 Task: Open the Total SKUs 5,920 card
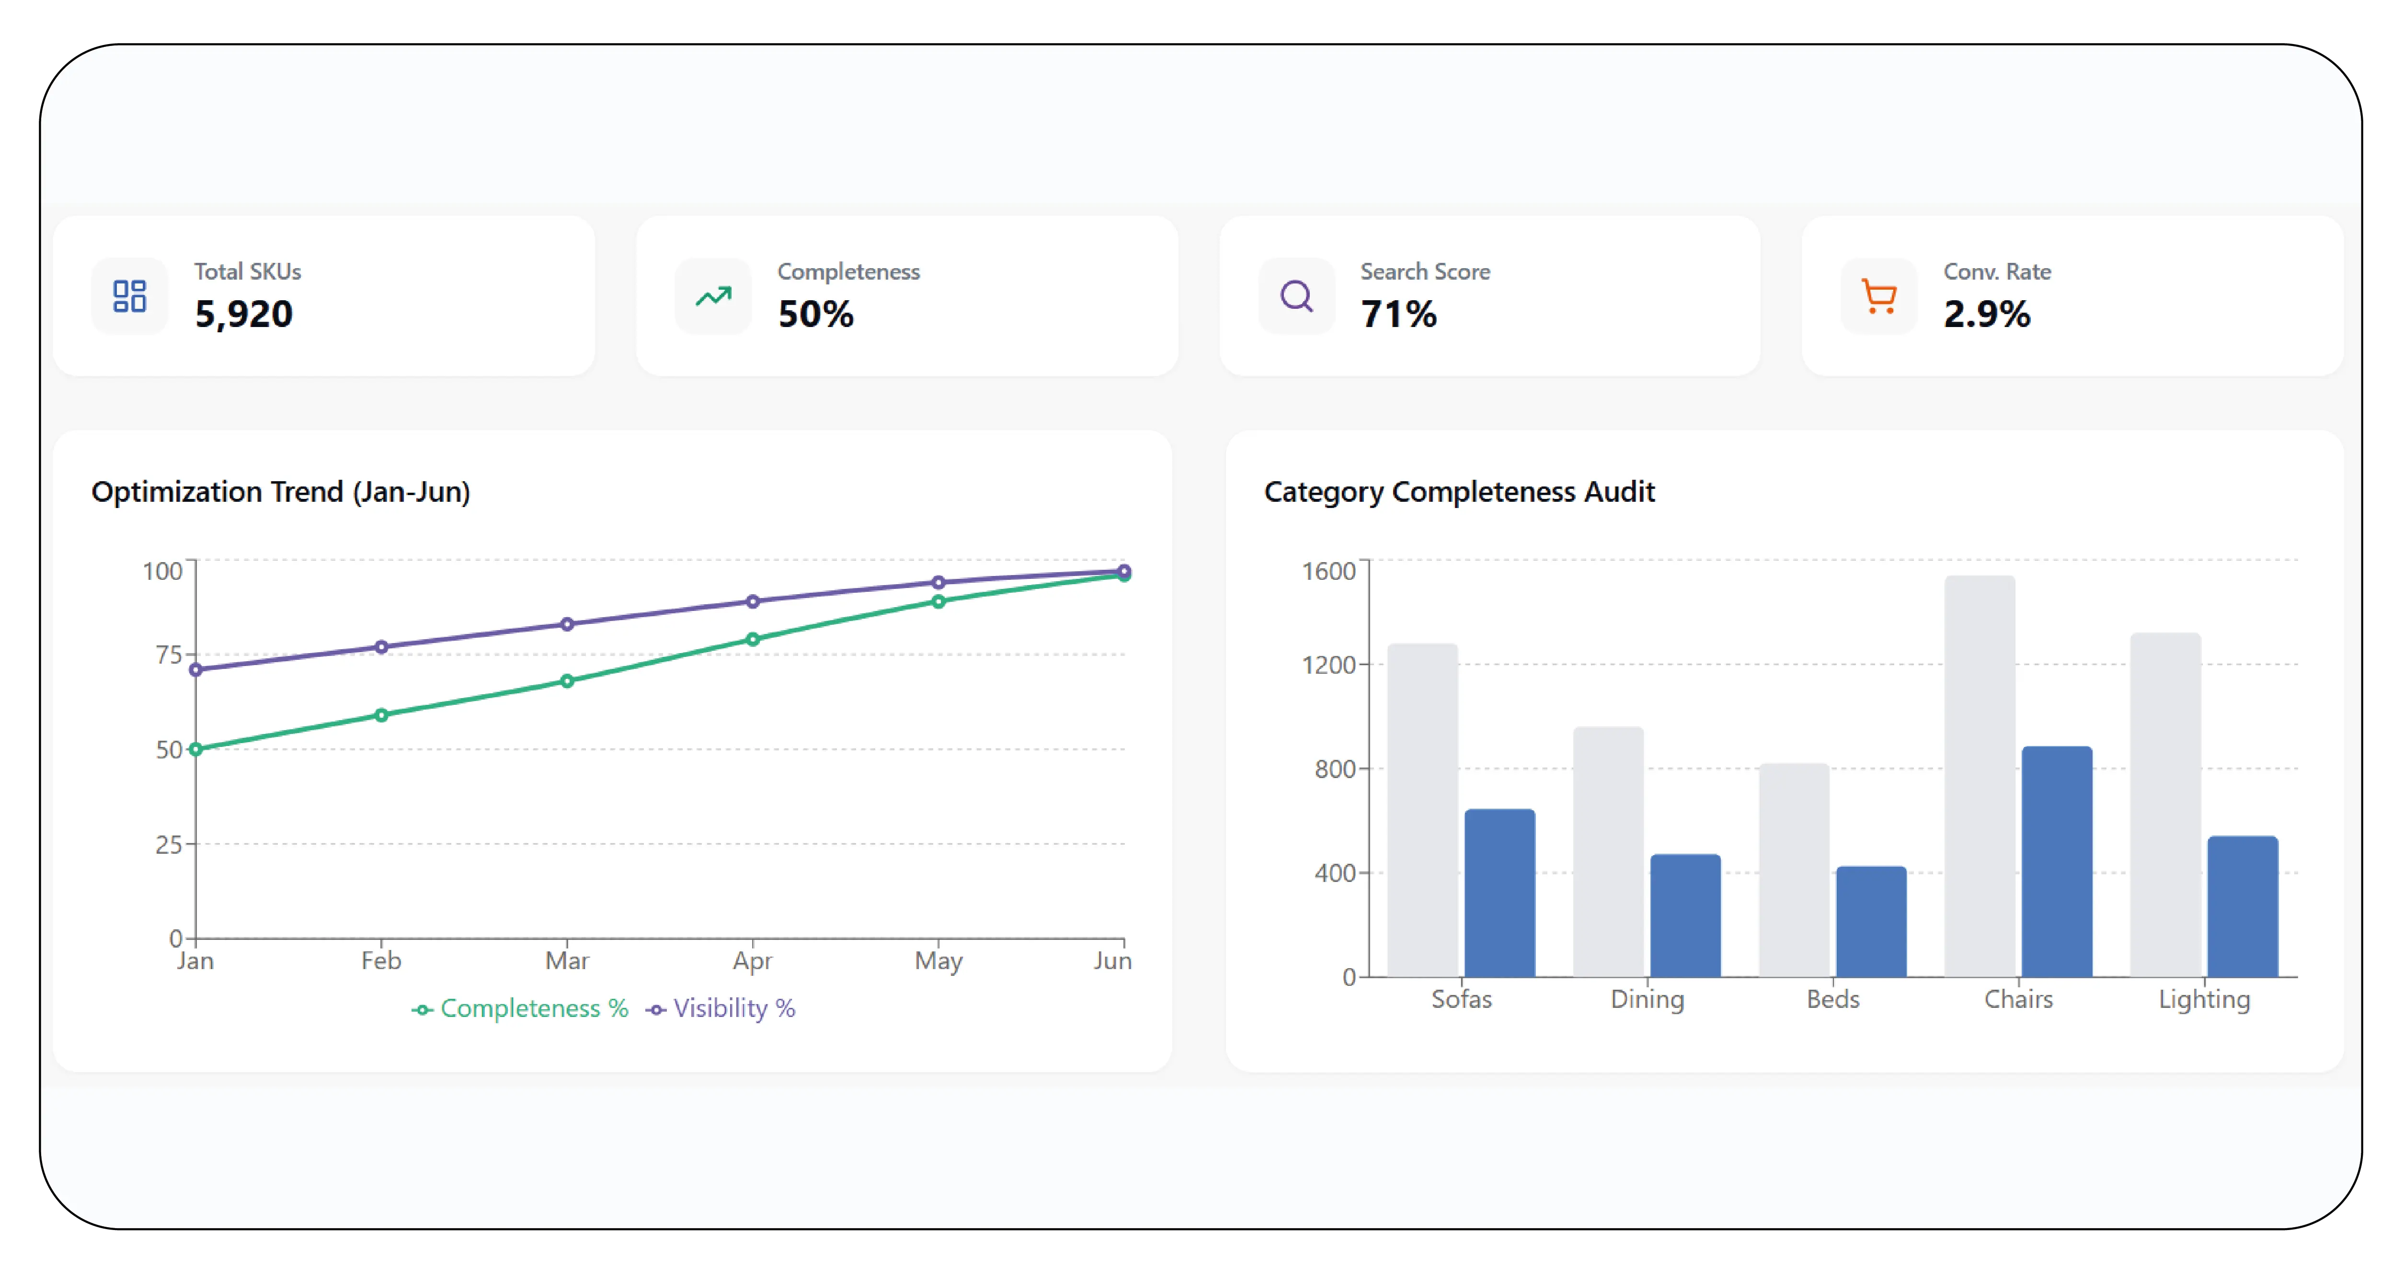click(x=324, y=296)
